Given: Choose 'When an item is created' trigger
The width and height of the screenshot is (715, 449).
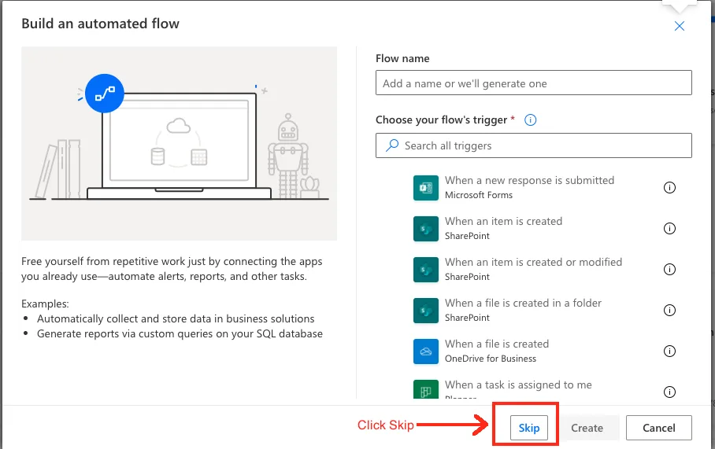Looking at the screenshot, I should pyautogui.click(x=503, y=221).
